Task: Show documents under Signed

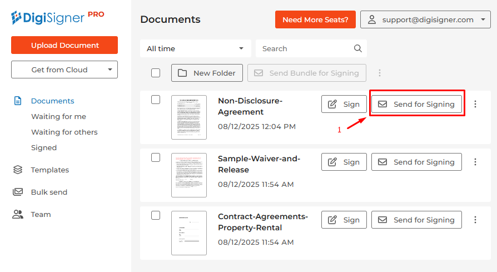Action: tap(44, 147)
